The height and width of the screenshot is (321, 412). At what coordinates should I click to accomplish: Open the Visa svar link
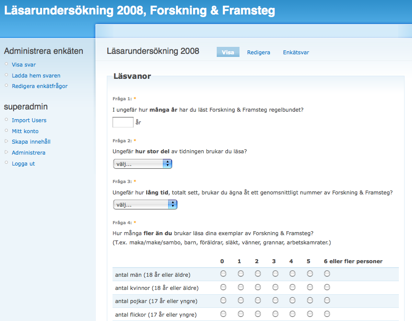pyautogui.click(x=24, y=65)
